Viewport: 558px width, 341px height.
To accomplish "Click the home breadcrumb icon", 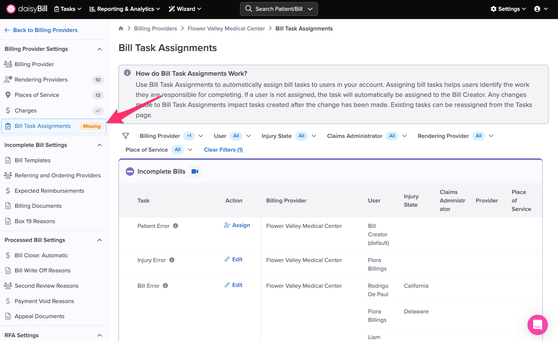I will click(x=121, y=29).
